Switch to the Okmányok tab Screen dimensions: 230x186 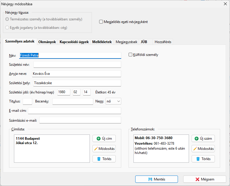(47, 42)
